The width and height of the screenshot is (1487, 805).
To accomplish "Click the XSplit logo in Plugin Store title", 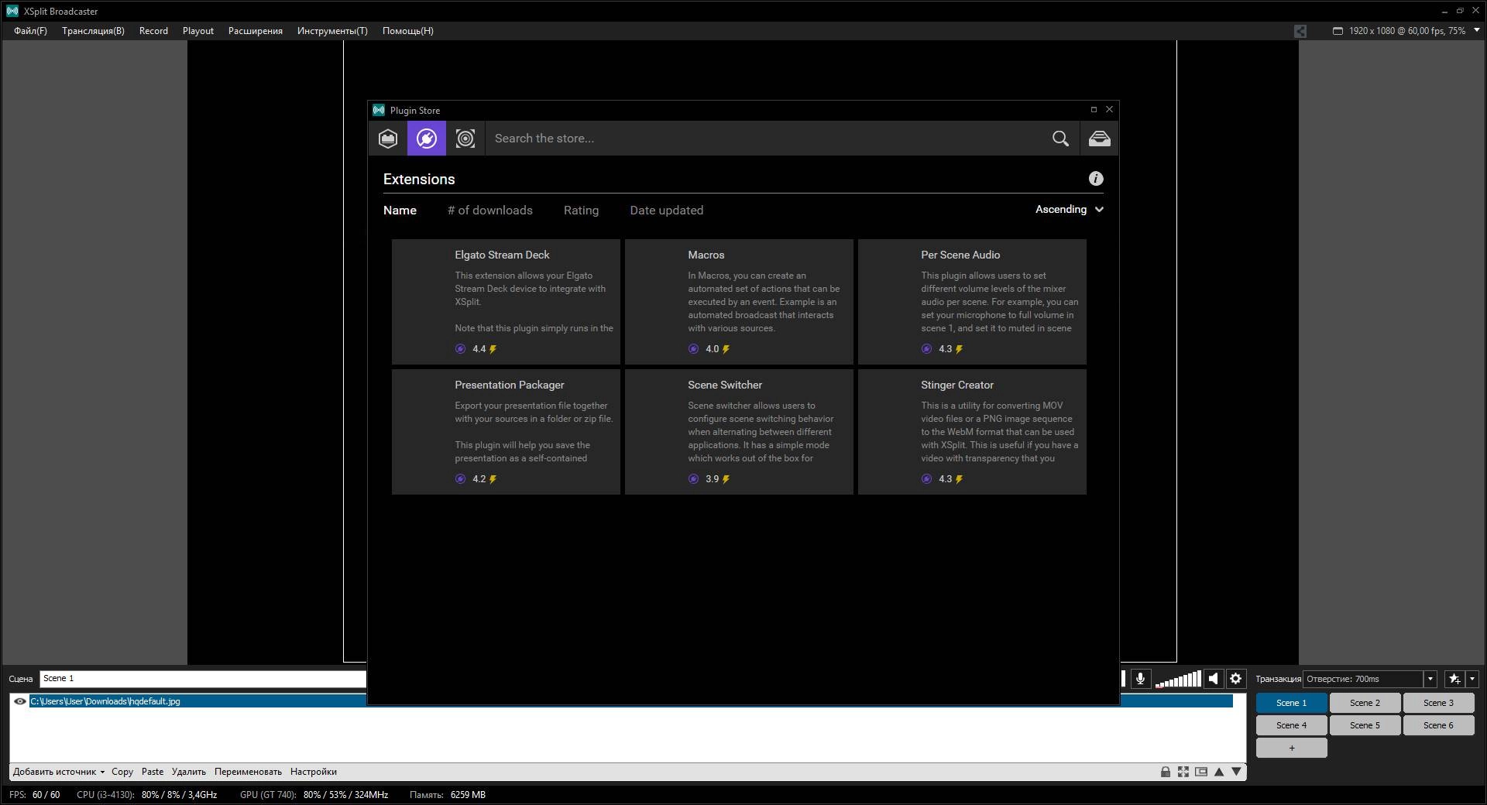I will (x=379, y=110).
